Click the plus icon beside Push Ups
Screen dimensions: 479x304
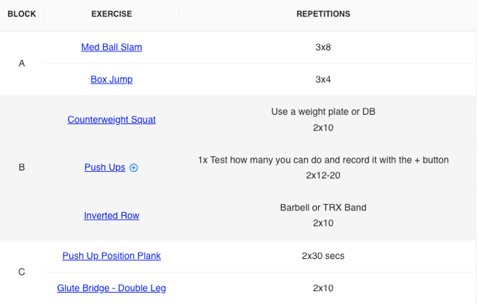click(x=134, y=168)
